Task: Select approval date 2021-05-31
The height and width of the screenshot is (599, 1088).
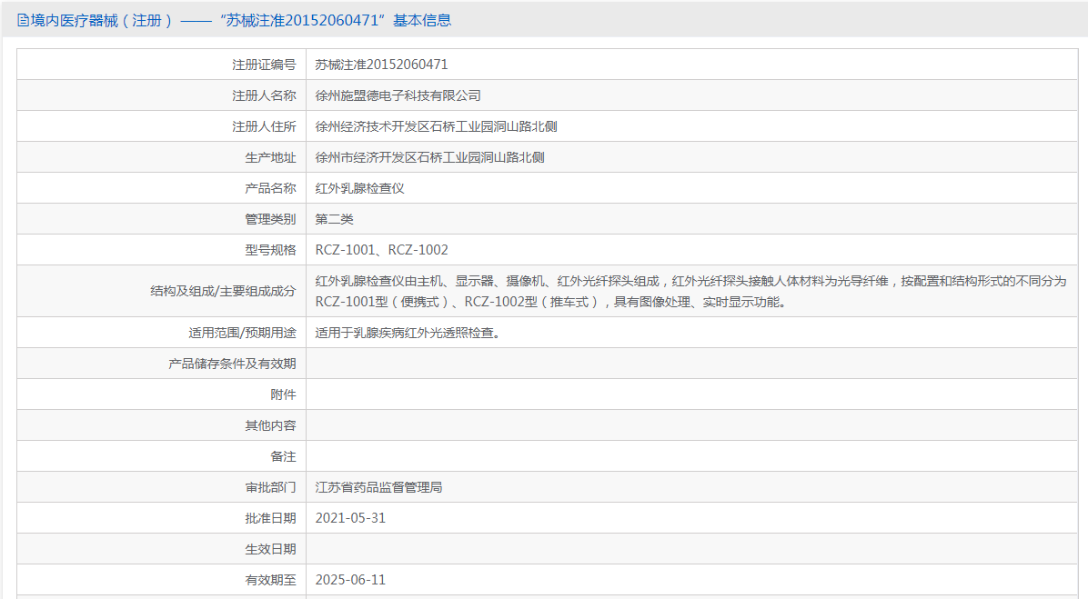Action: [x=350, y=518]
